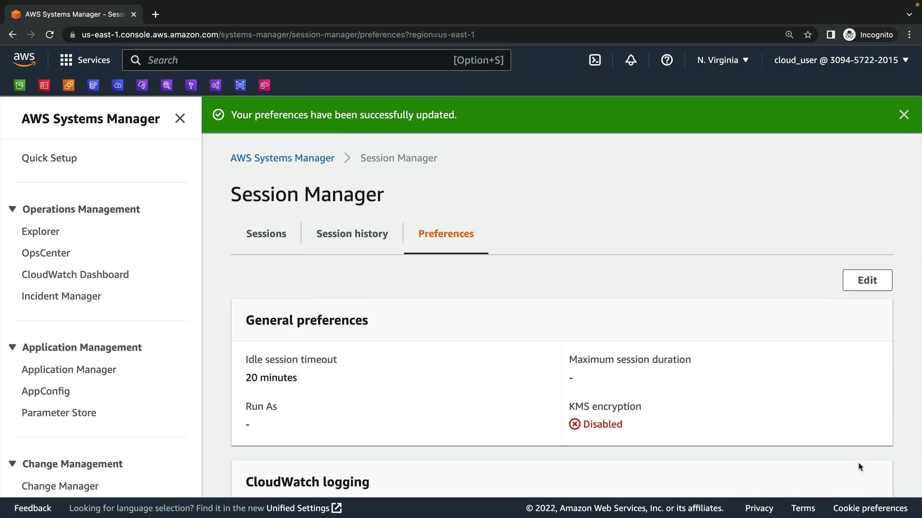Close the AWS Systems Manager sidebar
This screenshot has height=518, width=922.
(180, 118)
